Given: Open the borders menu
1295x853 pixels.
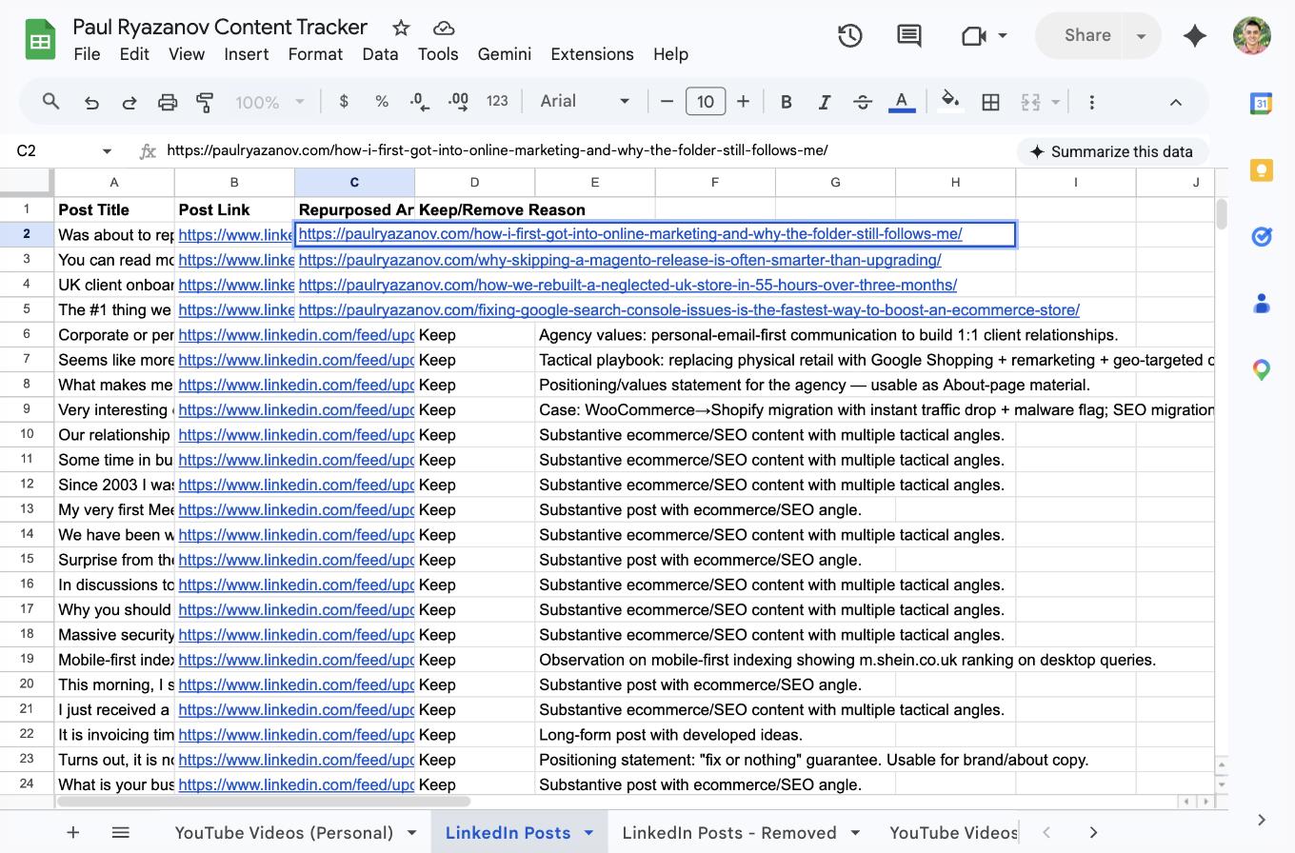Looking at the screenshot, I should tap(990, 101).
